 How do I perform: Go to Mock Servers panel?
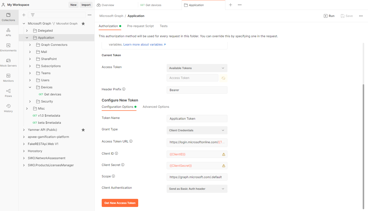point(8,62)
